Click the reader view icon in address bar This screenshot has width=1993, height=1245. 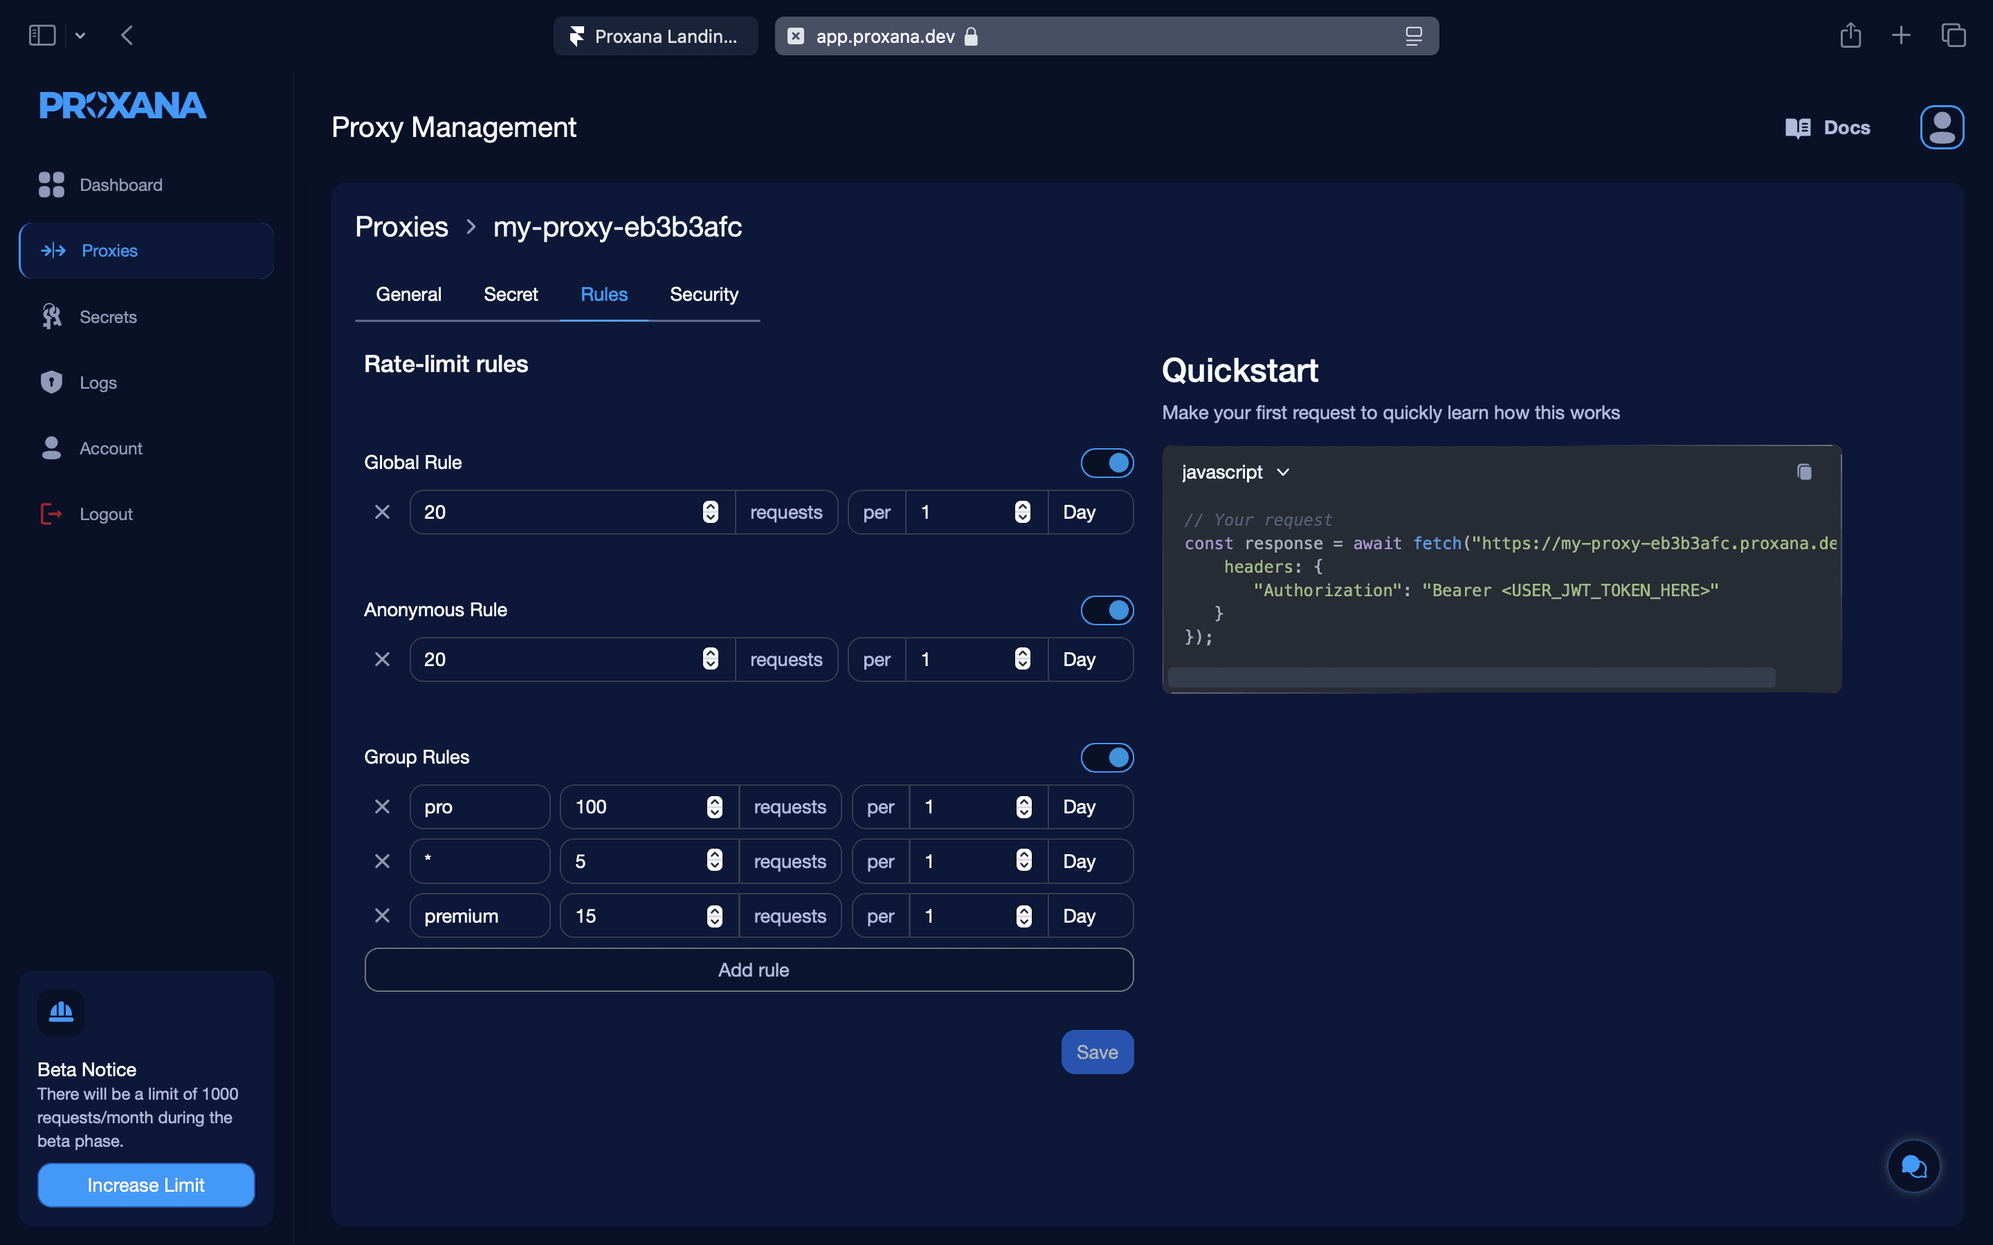(x=1413, y=36)
